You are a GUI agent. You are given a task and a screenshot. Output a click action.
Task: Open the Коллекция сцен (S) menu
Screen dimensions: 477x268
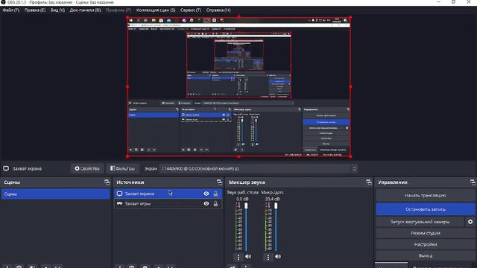point(156,10)
